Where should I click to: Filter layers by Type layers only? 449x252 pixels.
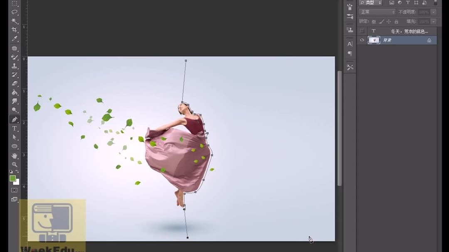(x=407, y=2)
